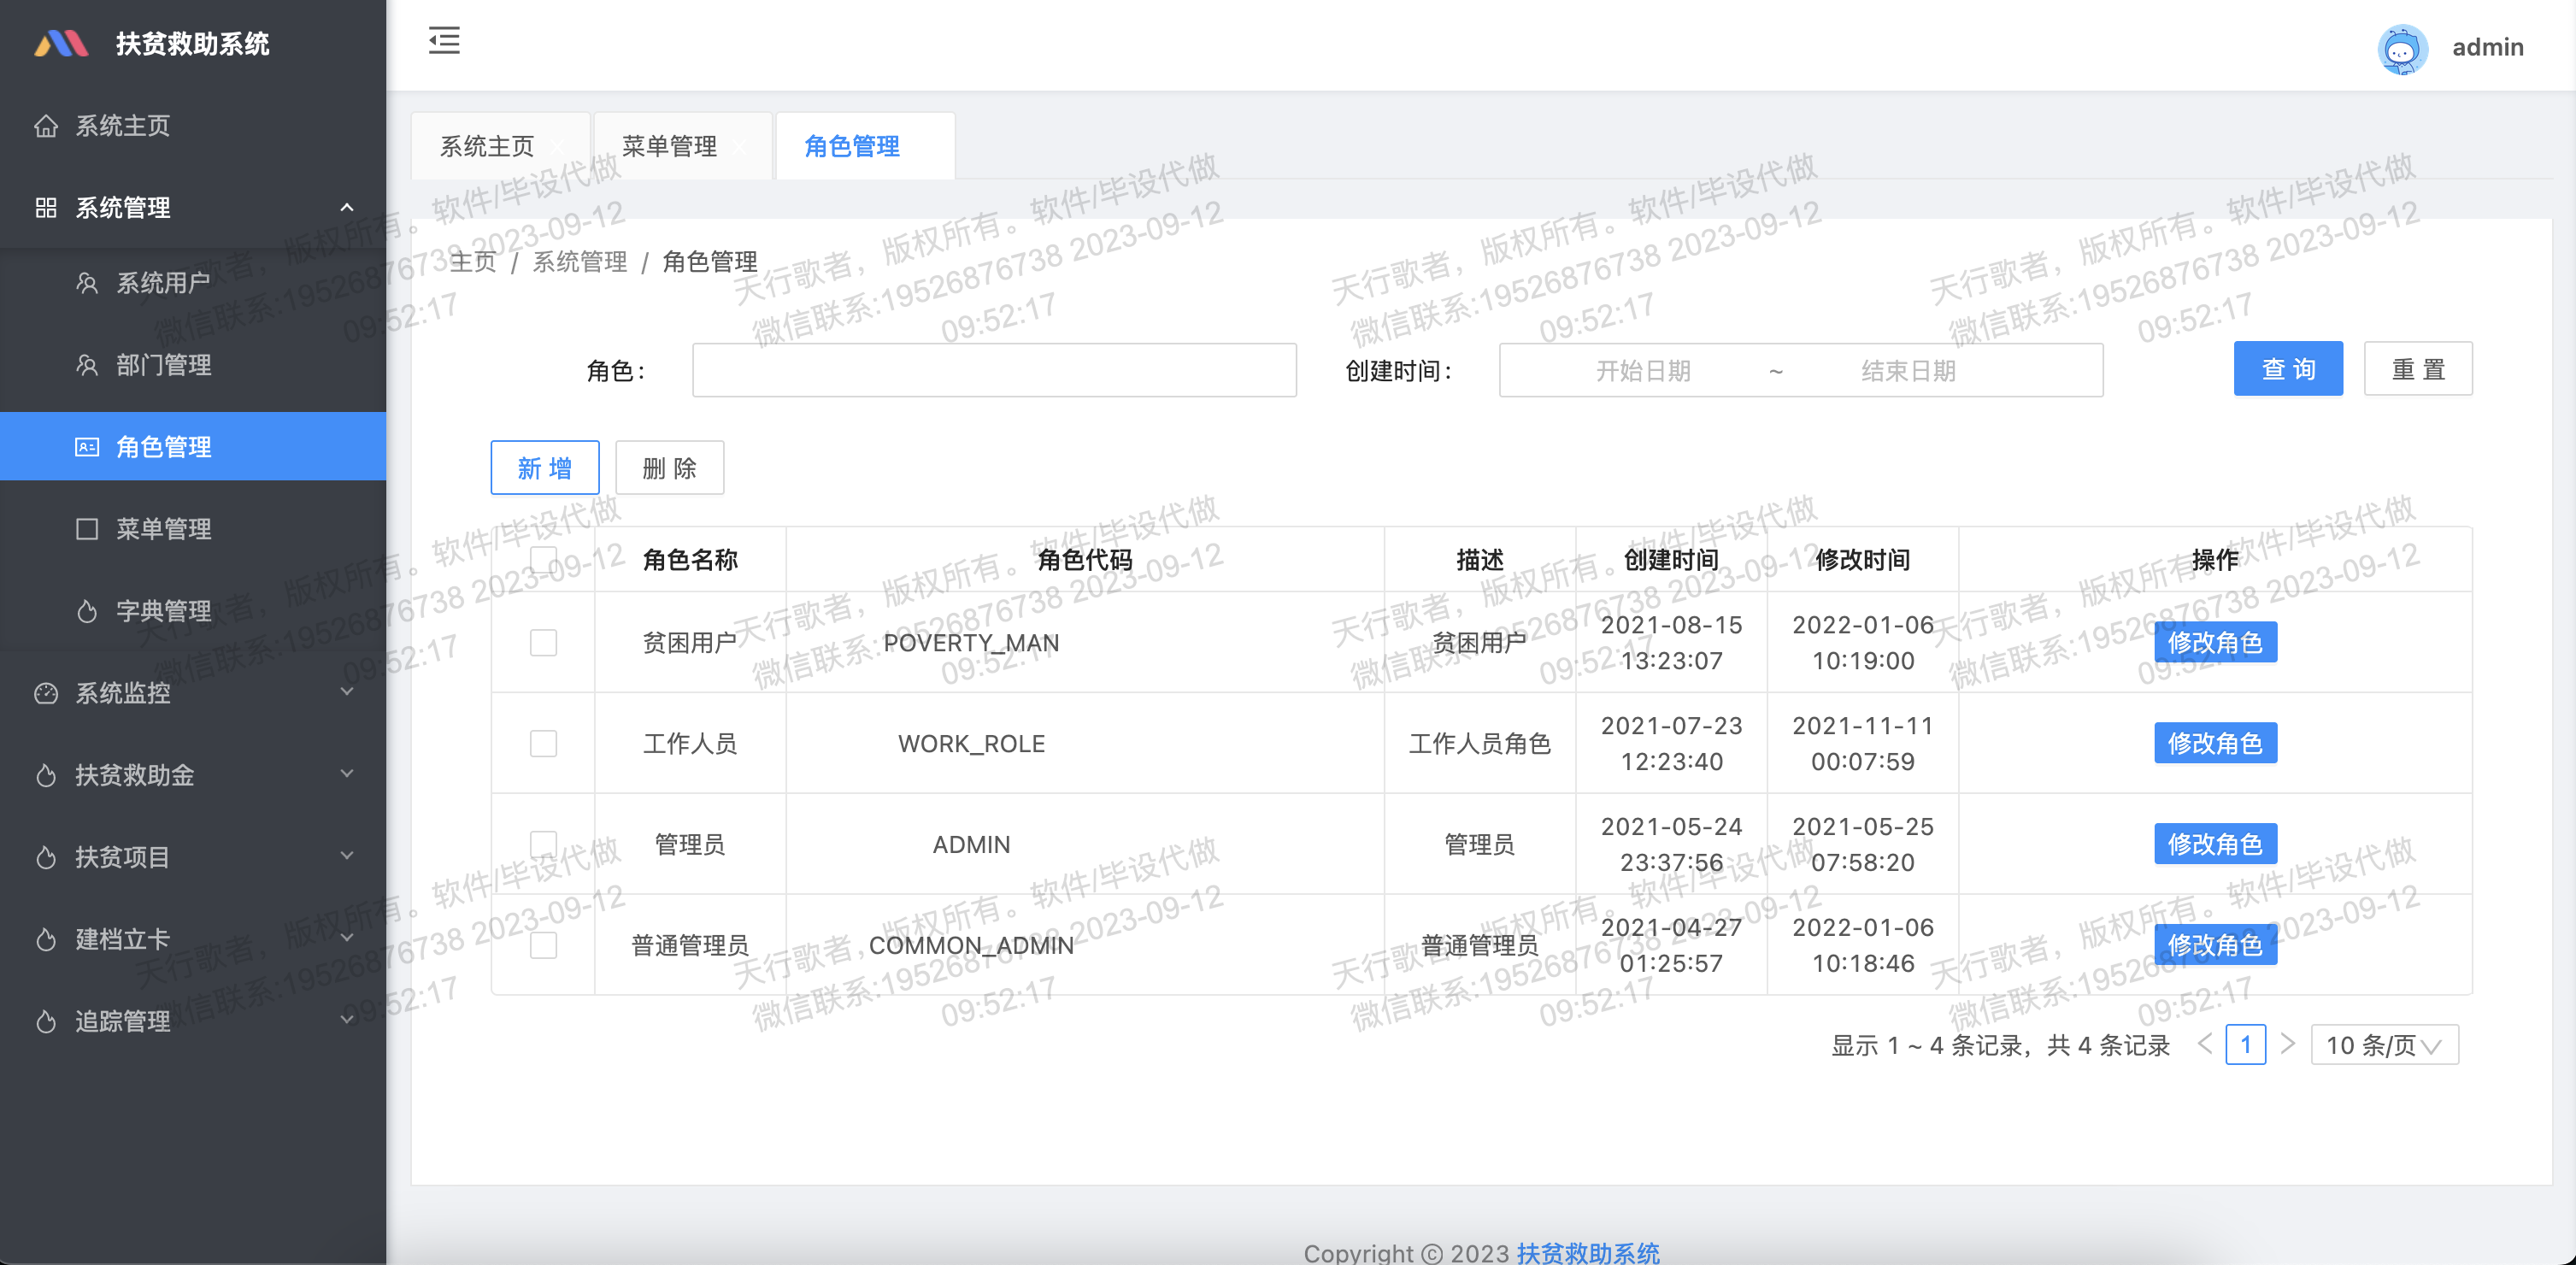The width and height of the screenshot is (2576, 1265).
Task: Click 修改角色 for 普通管理员 row
Action: point(2215,945)
